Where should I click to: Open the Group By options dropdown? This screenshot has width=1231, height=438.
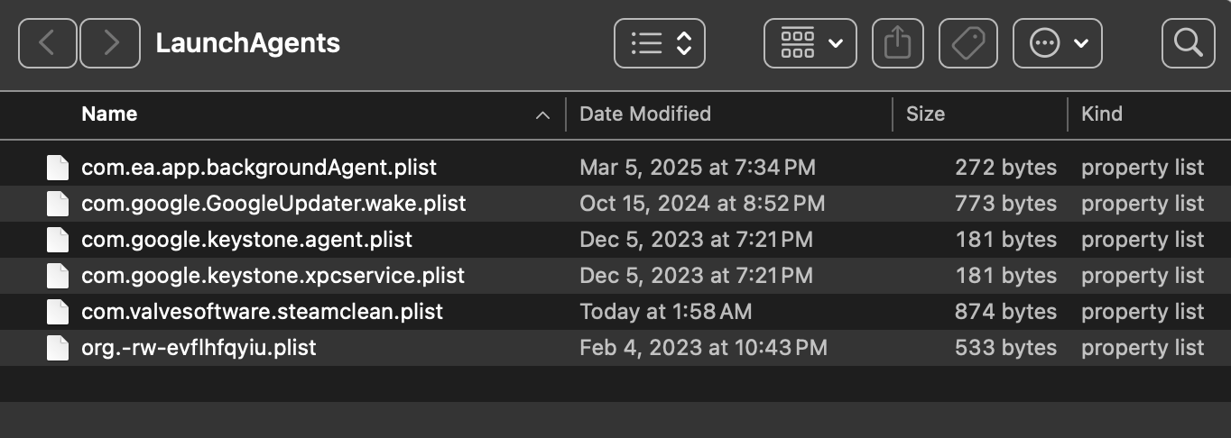[810, 43]
